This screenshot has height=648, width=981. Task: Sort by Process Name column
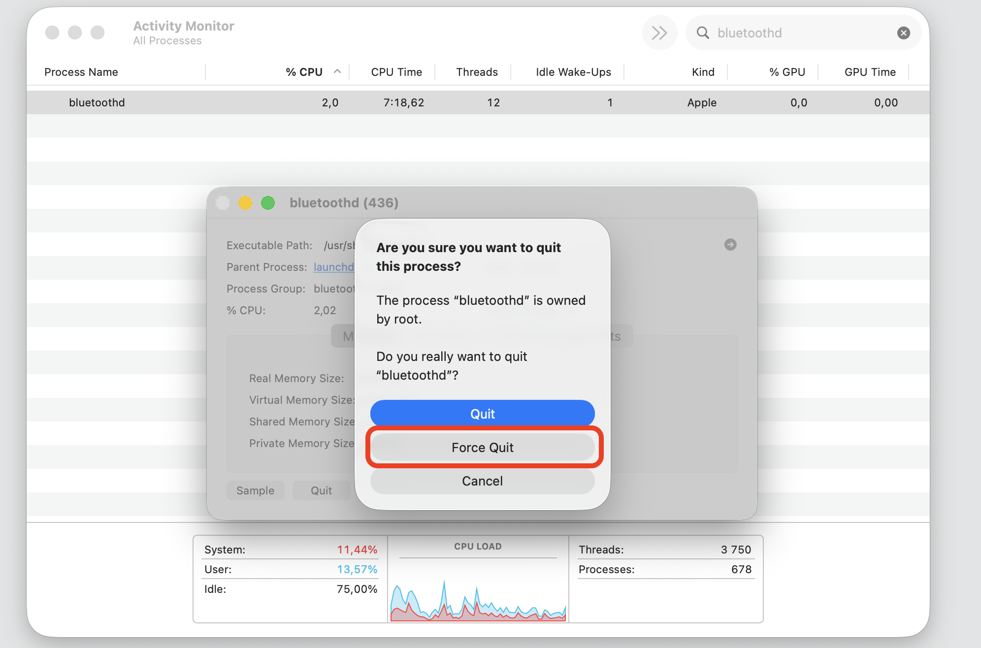coord(81,72)
